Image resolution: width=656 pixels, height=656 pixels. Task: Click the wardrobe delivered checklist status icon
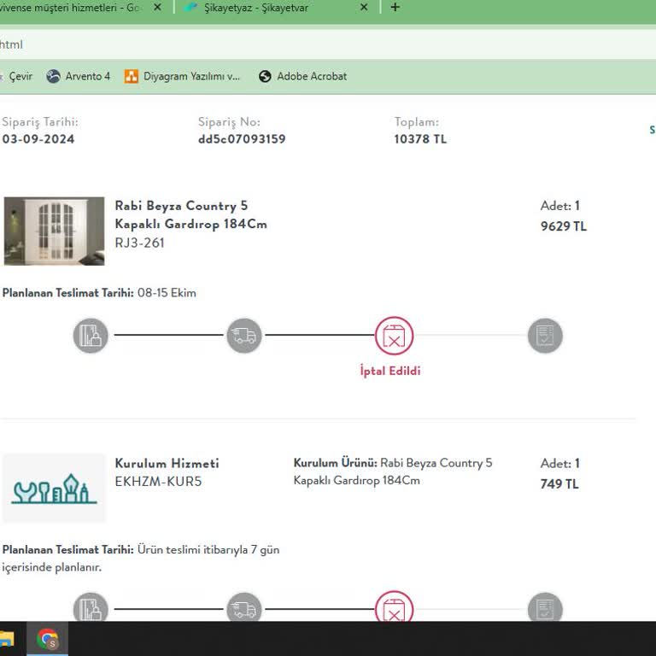click(x=545, y=336)
